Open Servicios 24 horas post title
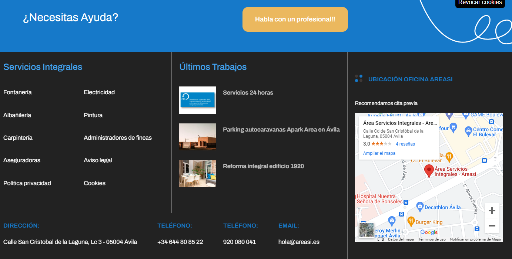 click(248, 93)
